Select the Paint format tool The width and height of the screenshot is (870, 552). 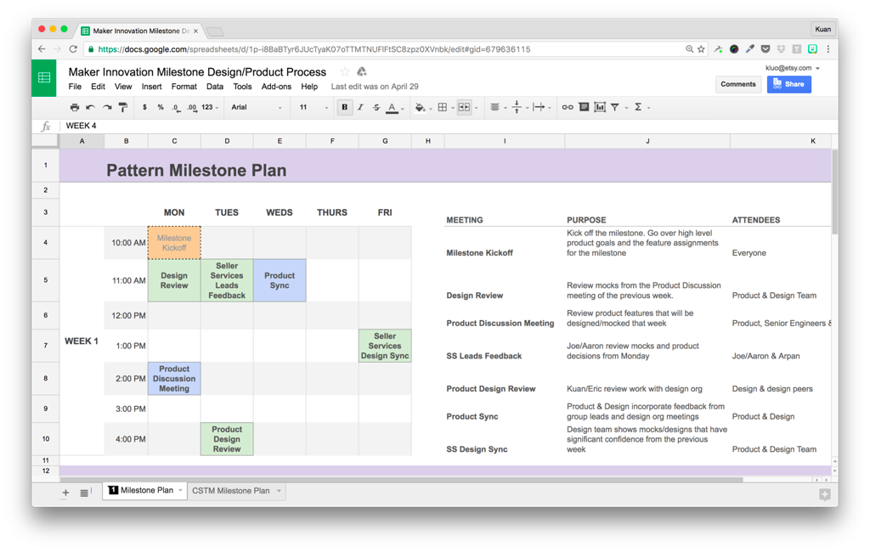pyautogui.click(x=122, y=107)
